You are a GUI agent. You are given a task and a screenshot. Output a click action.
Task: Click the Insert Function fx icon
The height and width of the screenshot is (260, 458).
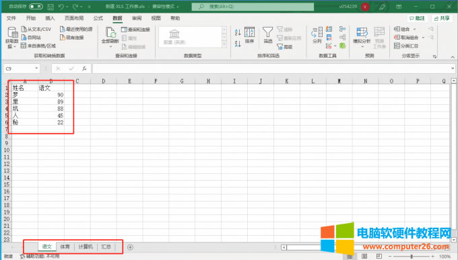point(84,69)
